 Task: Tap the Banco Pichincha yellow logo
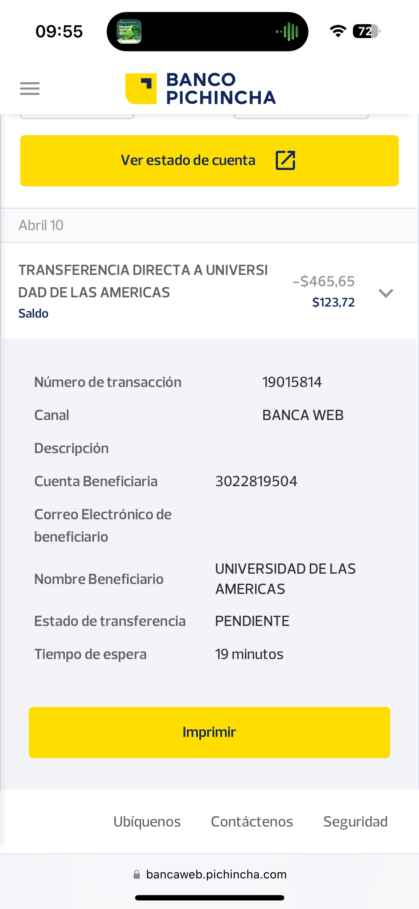tap(141, 89)
